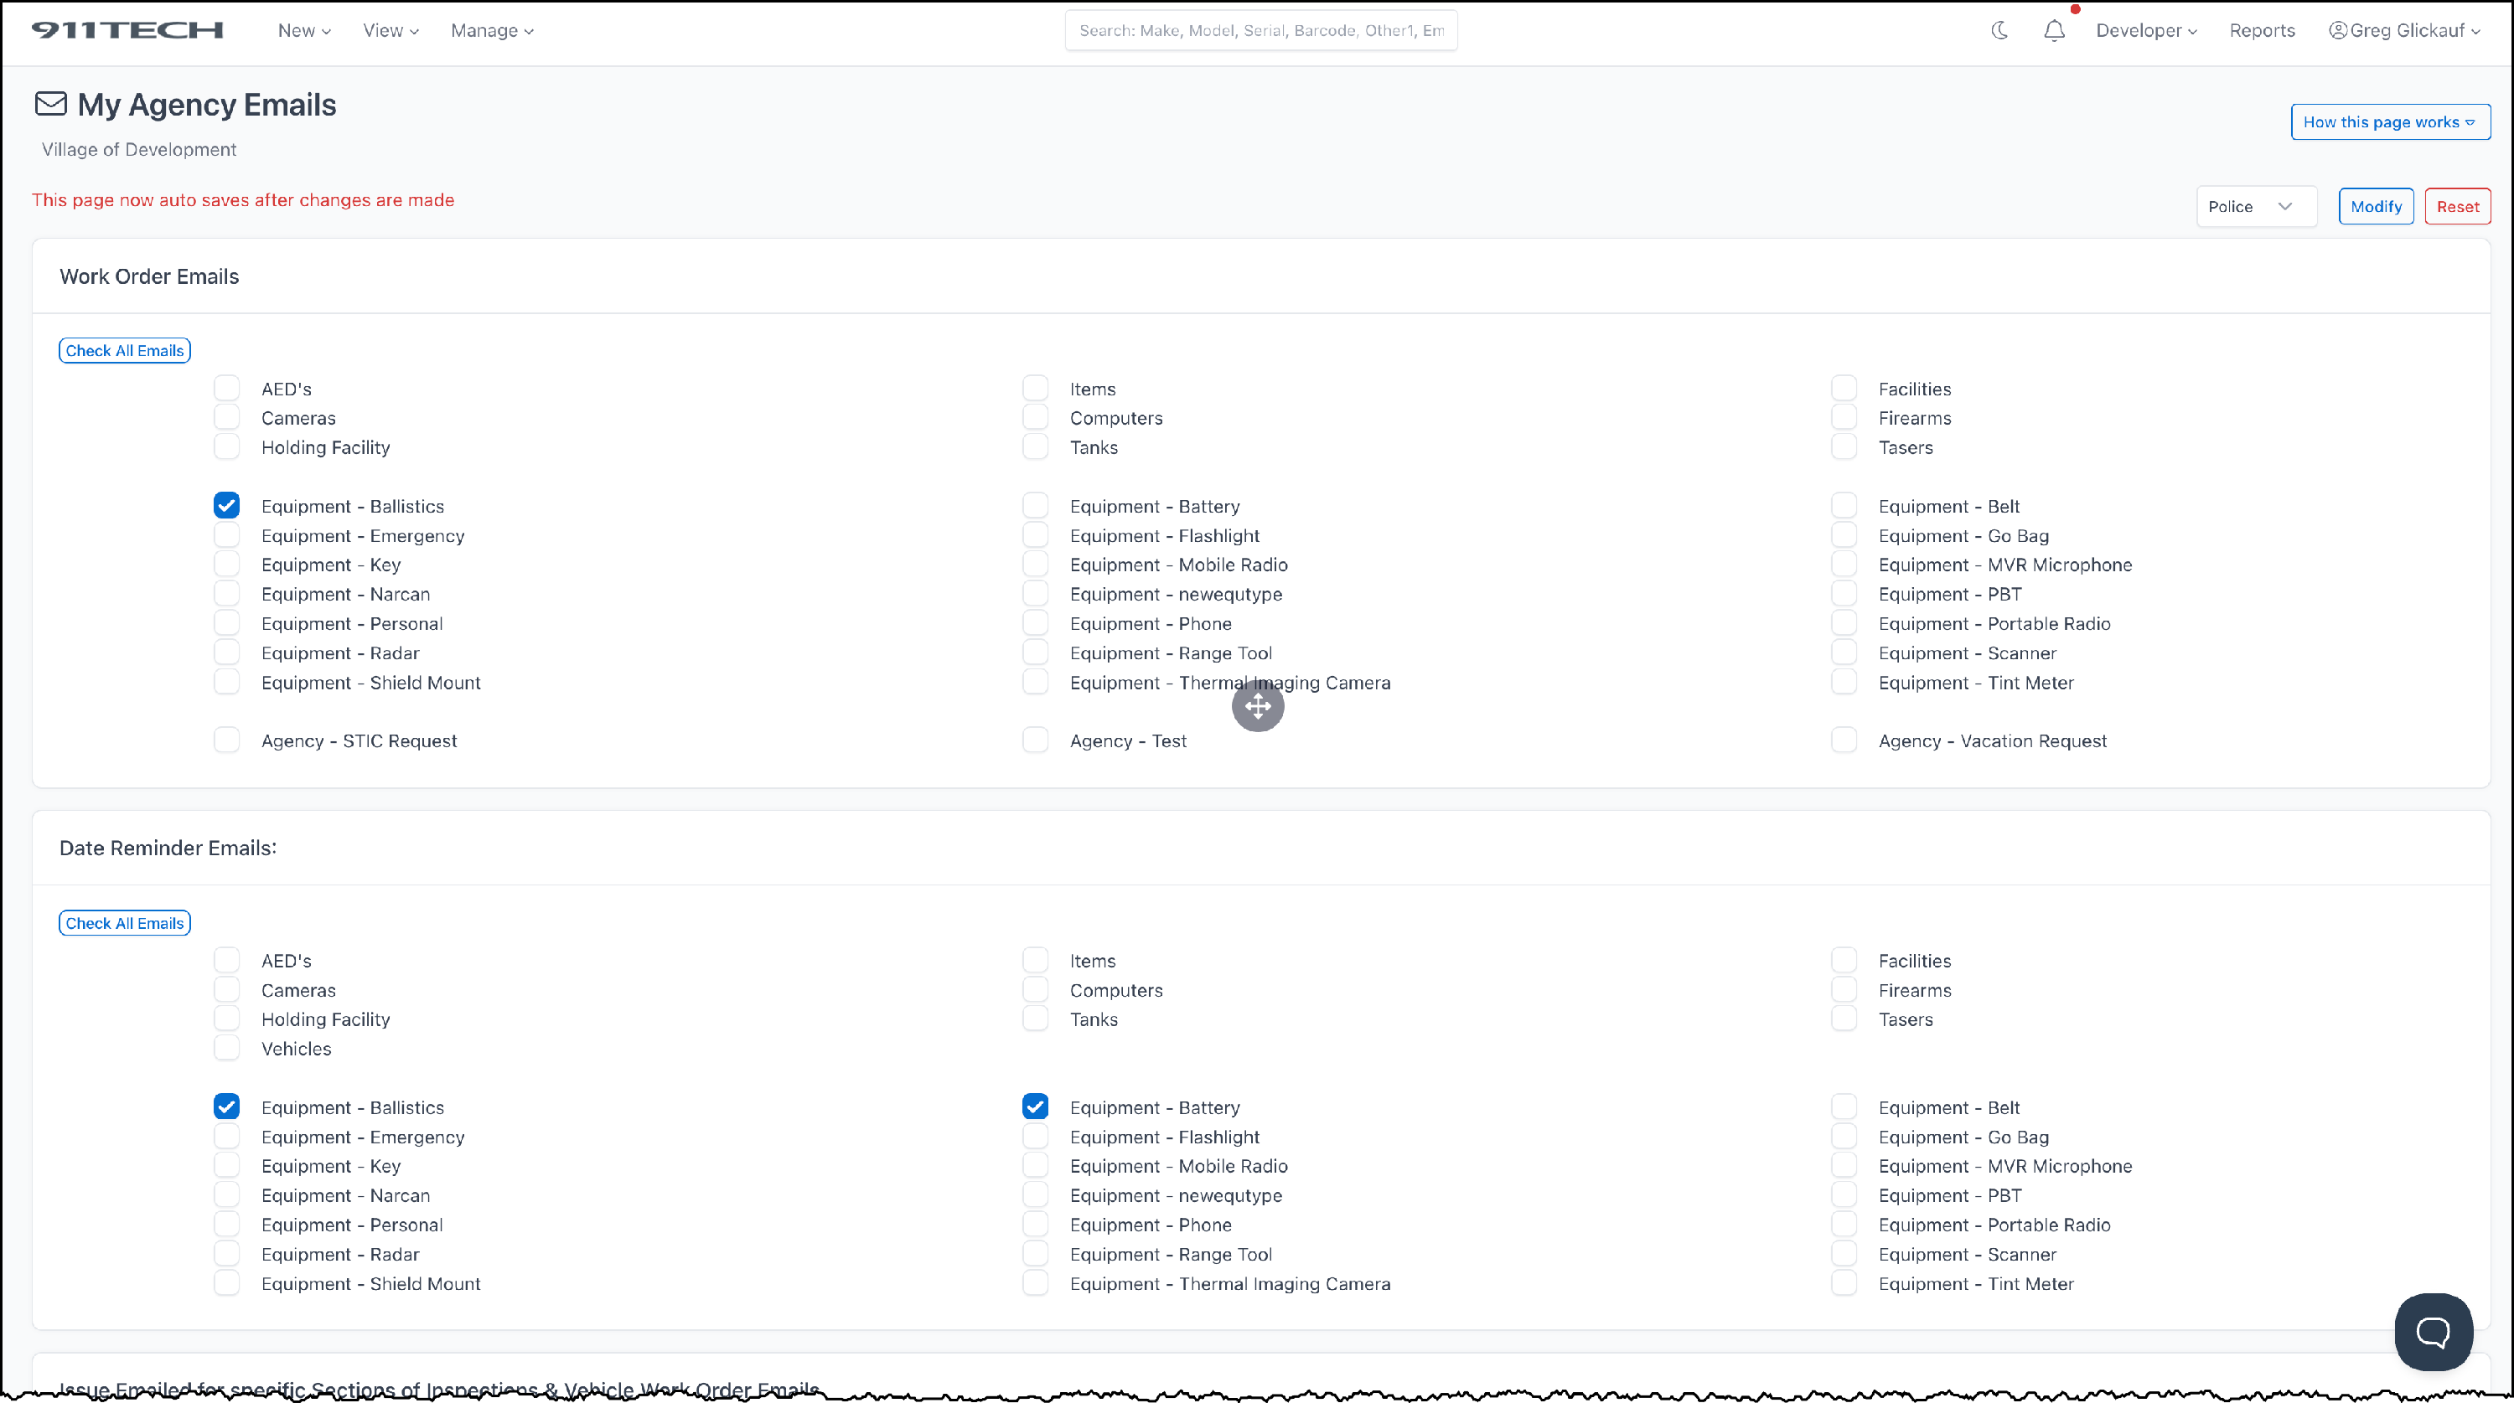2514x1403 pixels.
Task: Uncheck Equipment - Ballistics work order email
Action: point(226,505)
